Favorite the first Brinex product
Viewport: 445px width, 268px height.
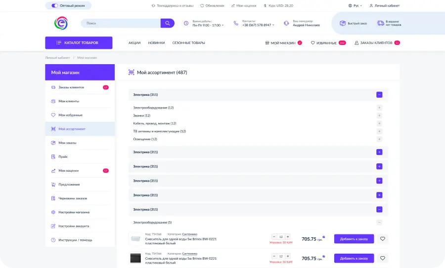point(383,239)
